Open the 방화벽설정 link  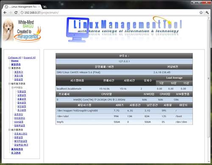pos(20,126)
